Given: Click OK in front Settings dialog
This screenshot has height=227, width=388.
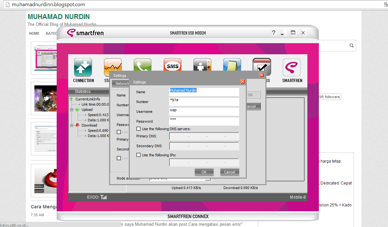Looking at the screenshot, I should (x=204, y=172).
